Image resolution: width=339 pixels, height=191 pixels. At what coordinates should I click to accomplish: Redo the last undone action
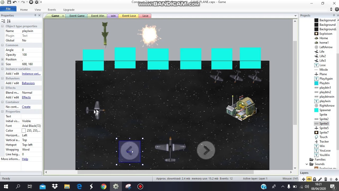[23, 2]
